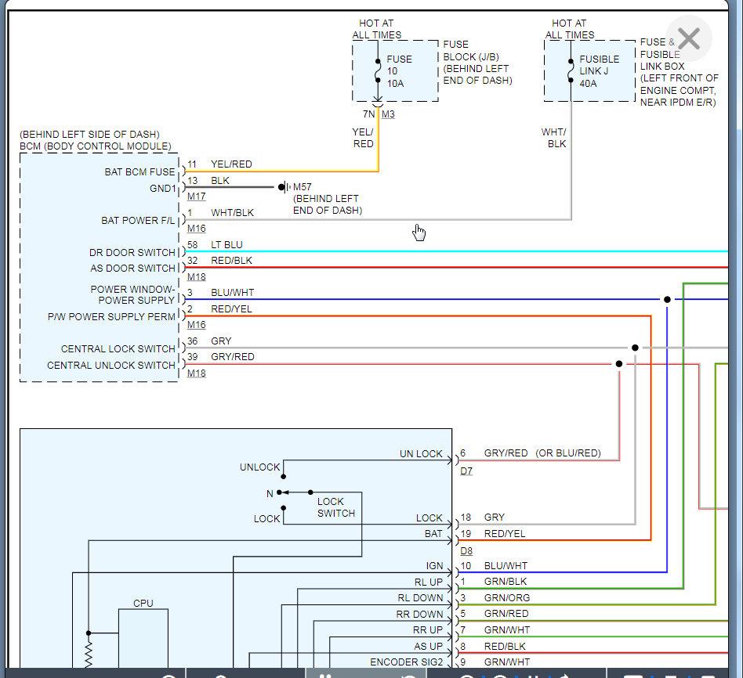This screenshot has width=743, height=678.
Task: Click the YEL/RED wire label at pin 11
Action: [x=231, y=164]
